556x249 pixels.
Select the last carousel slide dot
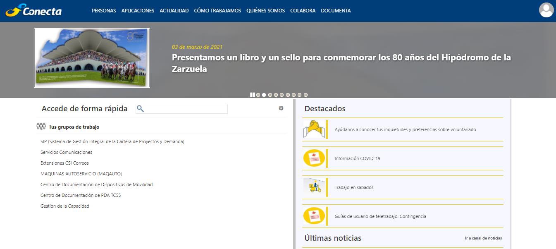coord(305,95)
